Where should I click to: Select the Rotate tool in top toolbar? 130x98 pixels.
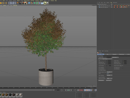(4, 3)
